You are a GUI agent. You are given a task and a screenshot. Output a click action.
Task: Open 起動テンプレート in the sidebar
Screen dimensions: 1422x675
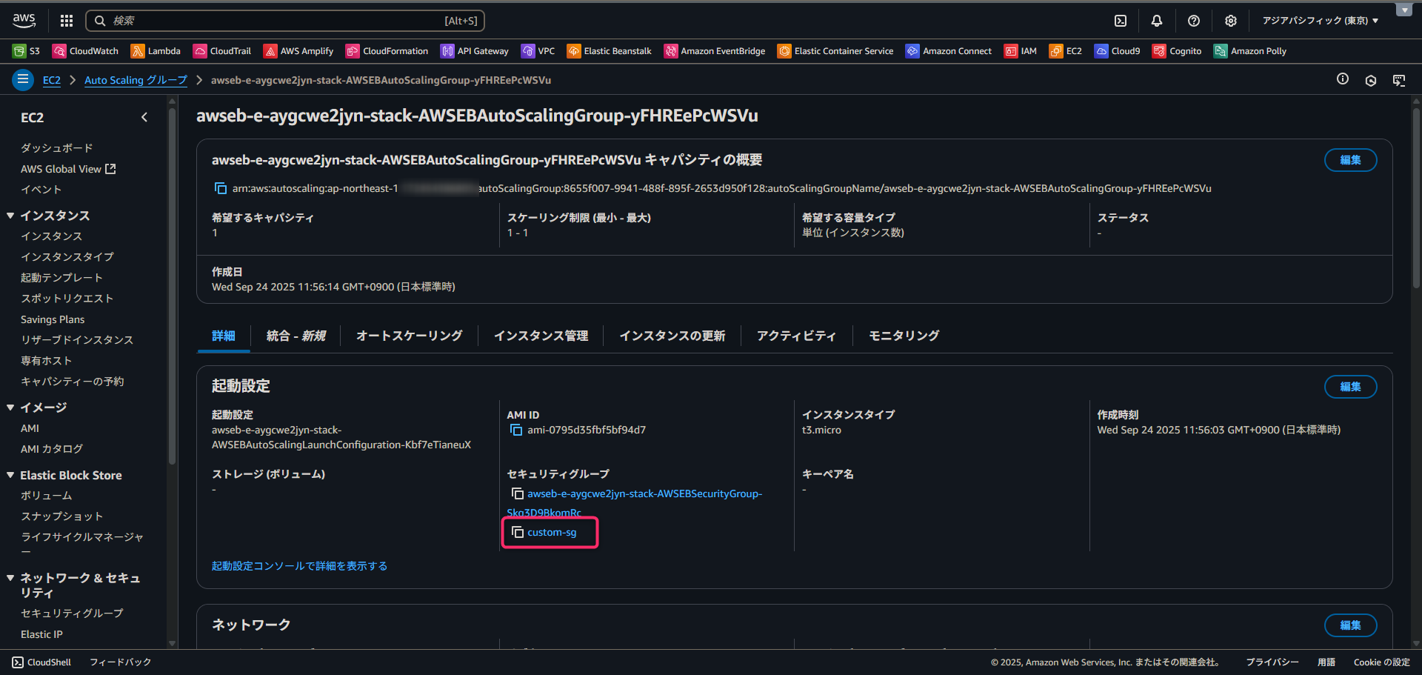pyautogui.click(x=61, y=277)
